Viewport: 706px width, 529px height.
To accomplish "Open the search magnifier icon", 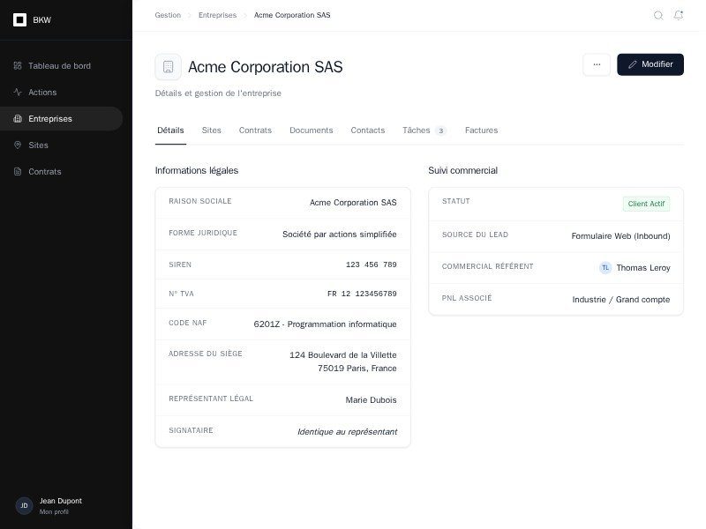I will click(658, 15).
